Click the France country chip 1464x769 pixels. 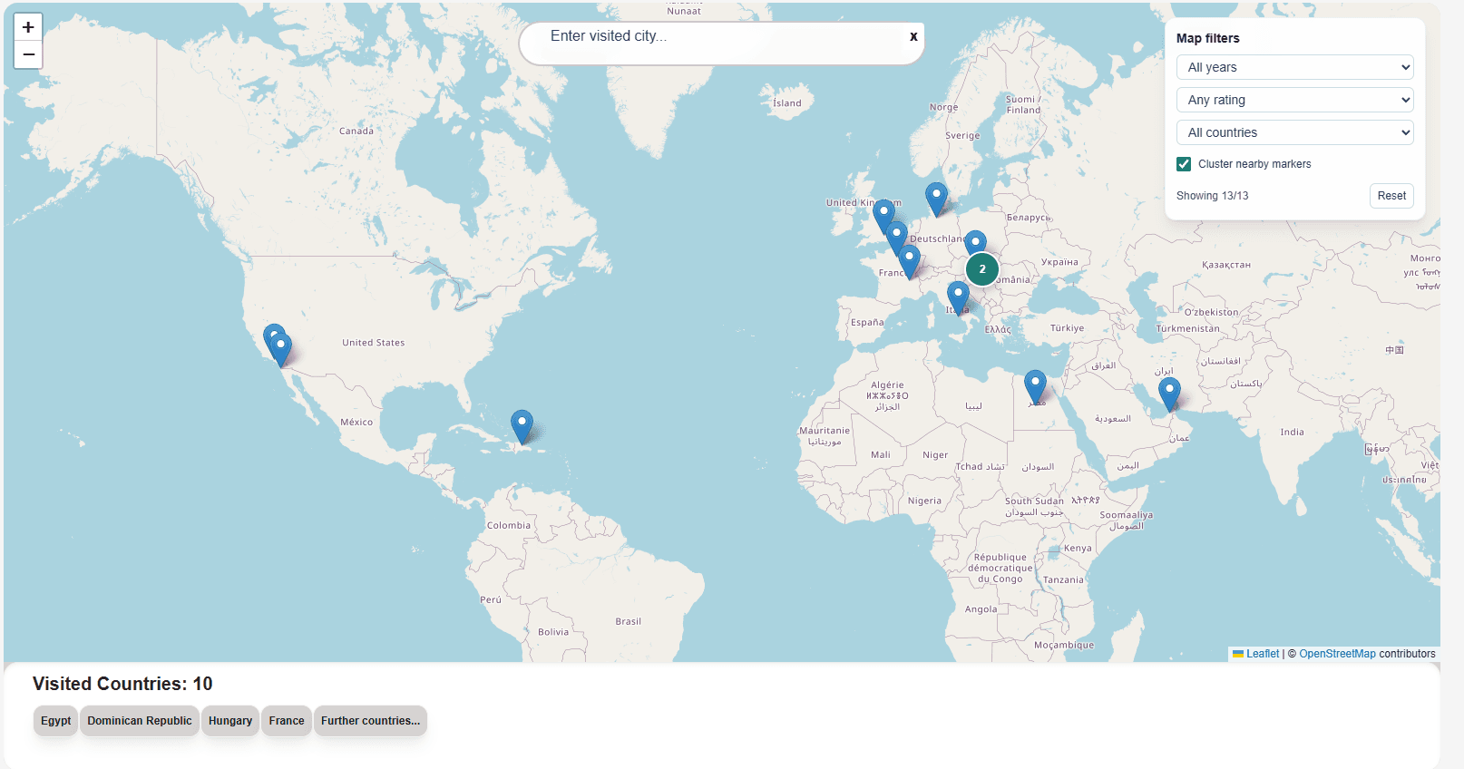287,721
